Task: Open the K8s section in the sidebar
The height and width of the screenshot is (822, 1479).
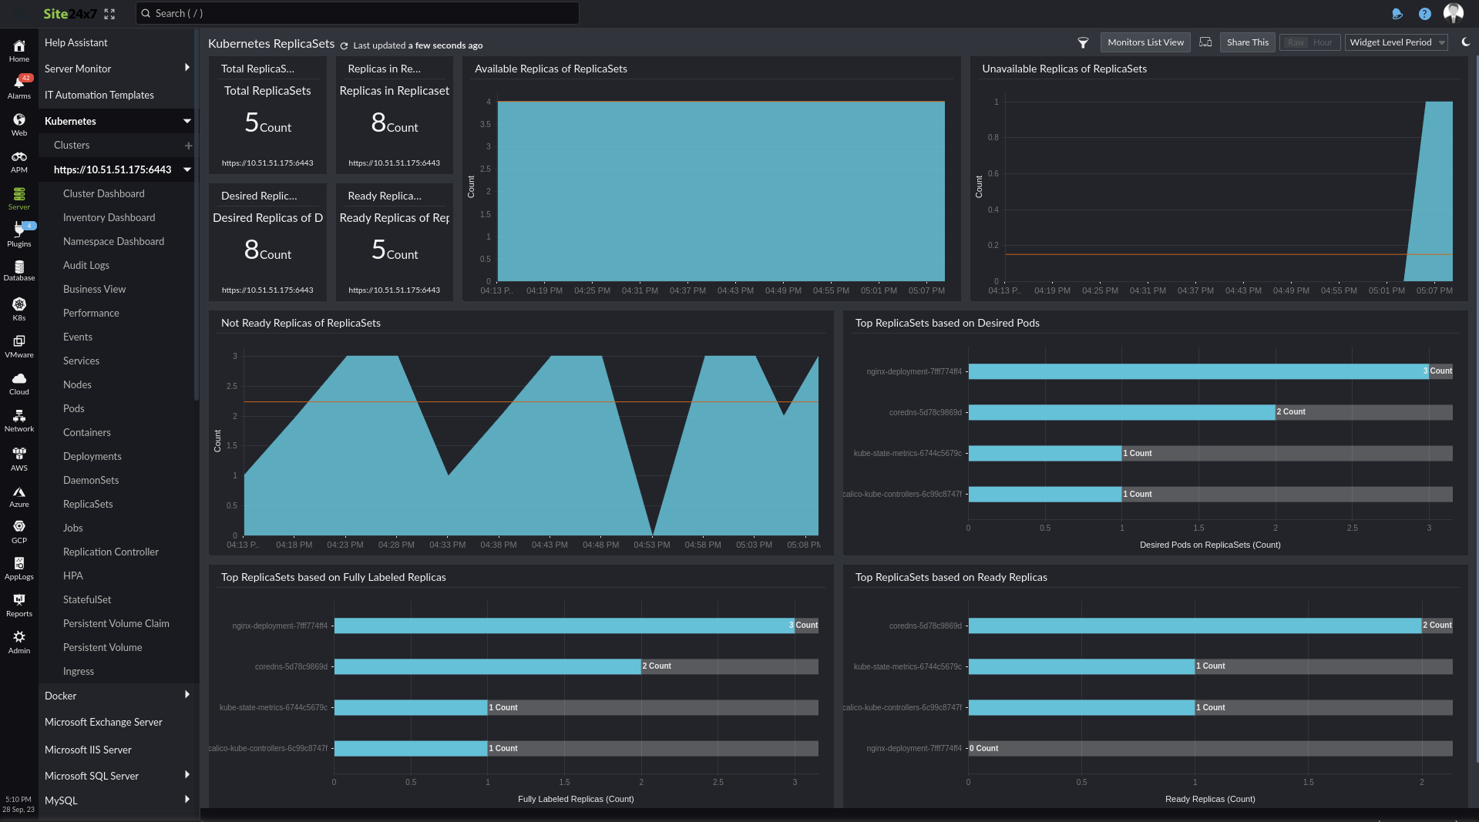Action: coord(18,307)
